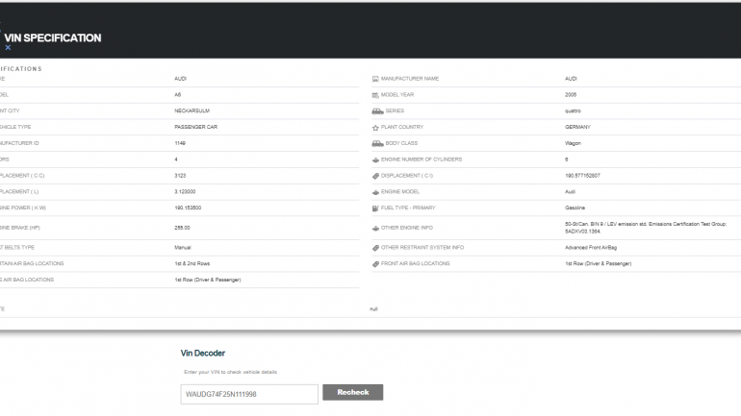Select the '1st & 2nd Rows' curtain air bag value
This screenshot has width=741, height=416.
pyautogui.click(x=192, y=263)
